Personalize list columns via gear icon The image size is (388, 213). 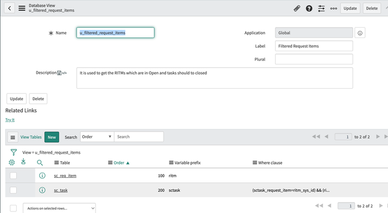(x=12, y=162)
